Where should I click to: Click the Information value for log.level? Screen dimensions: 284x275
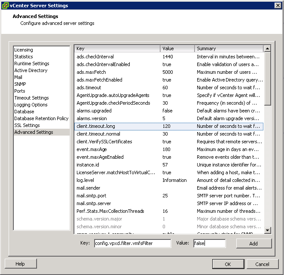coord(174,181)
